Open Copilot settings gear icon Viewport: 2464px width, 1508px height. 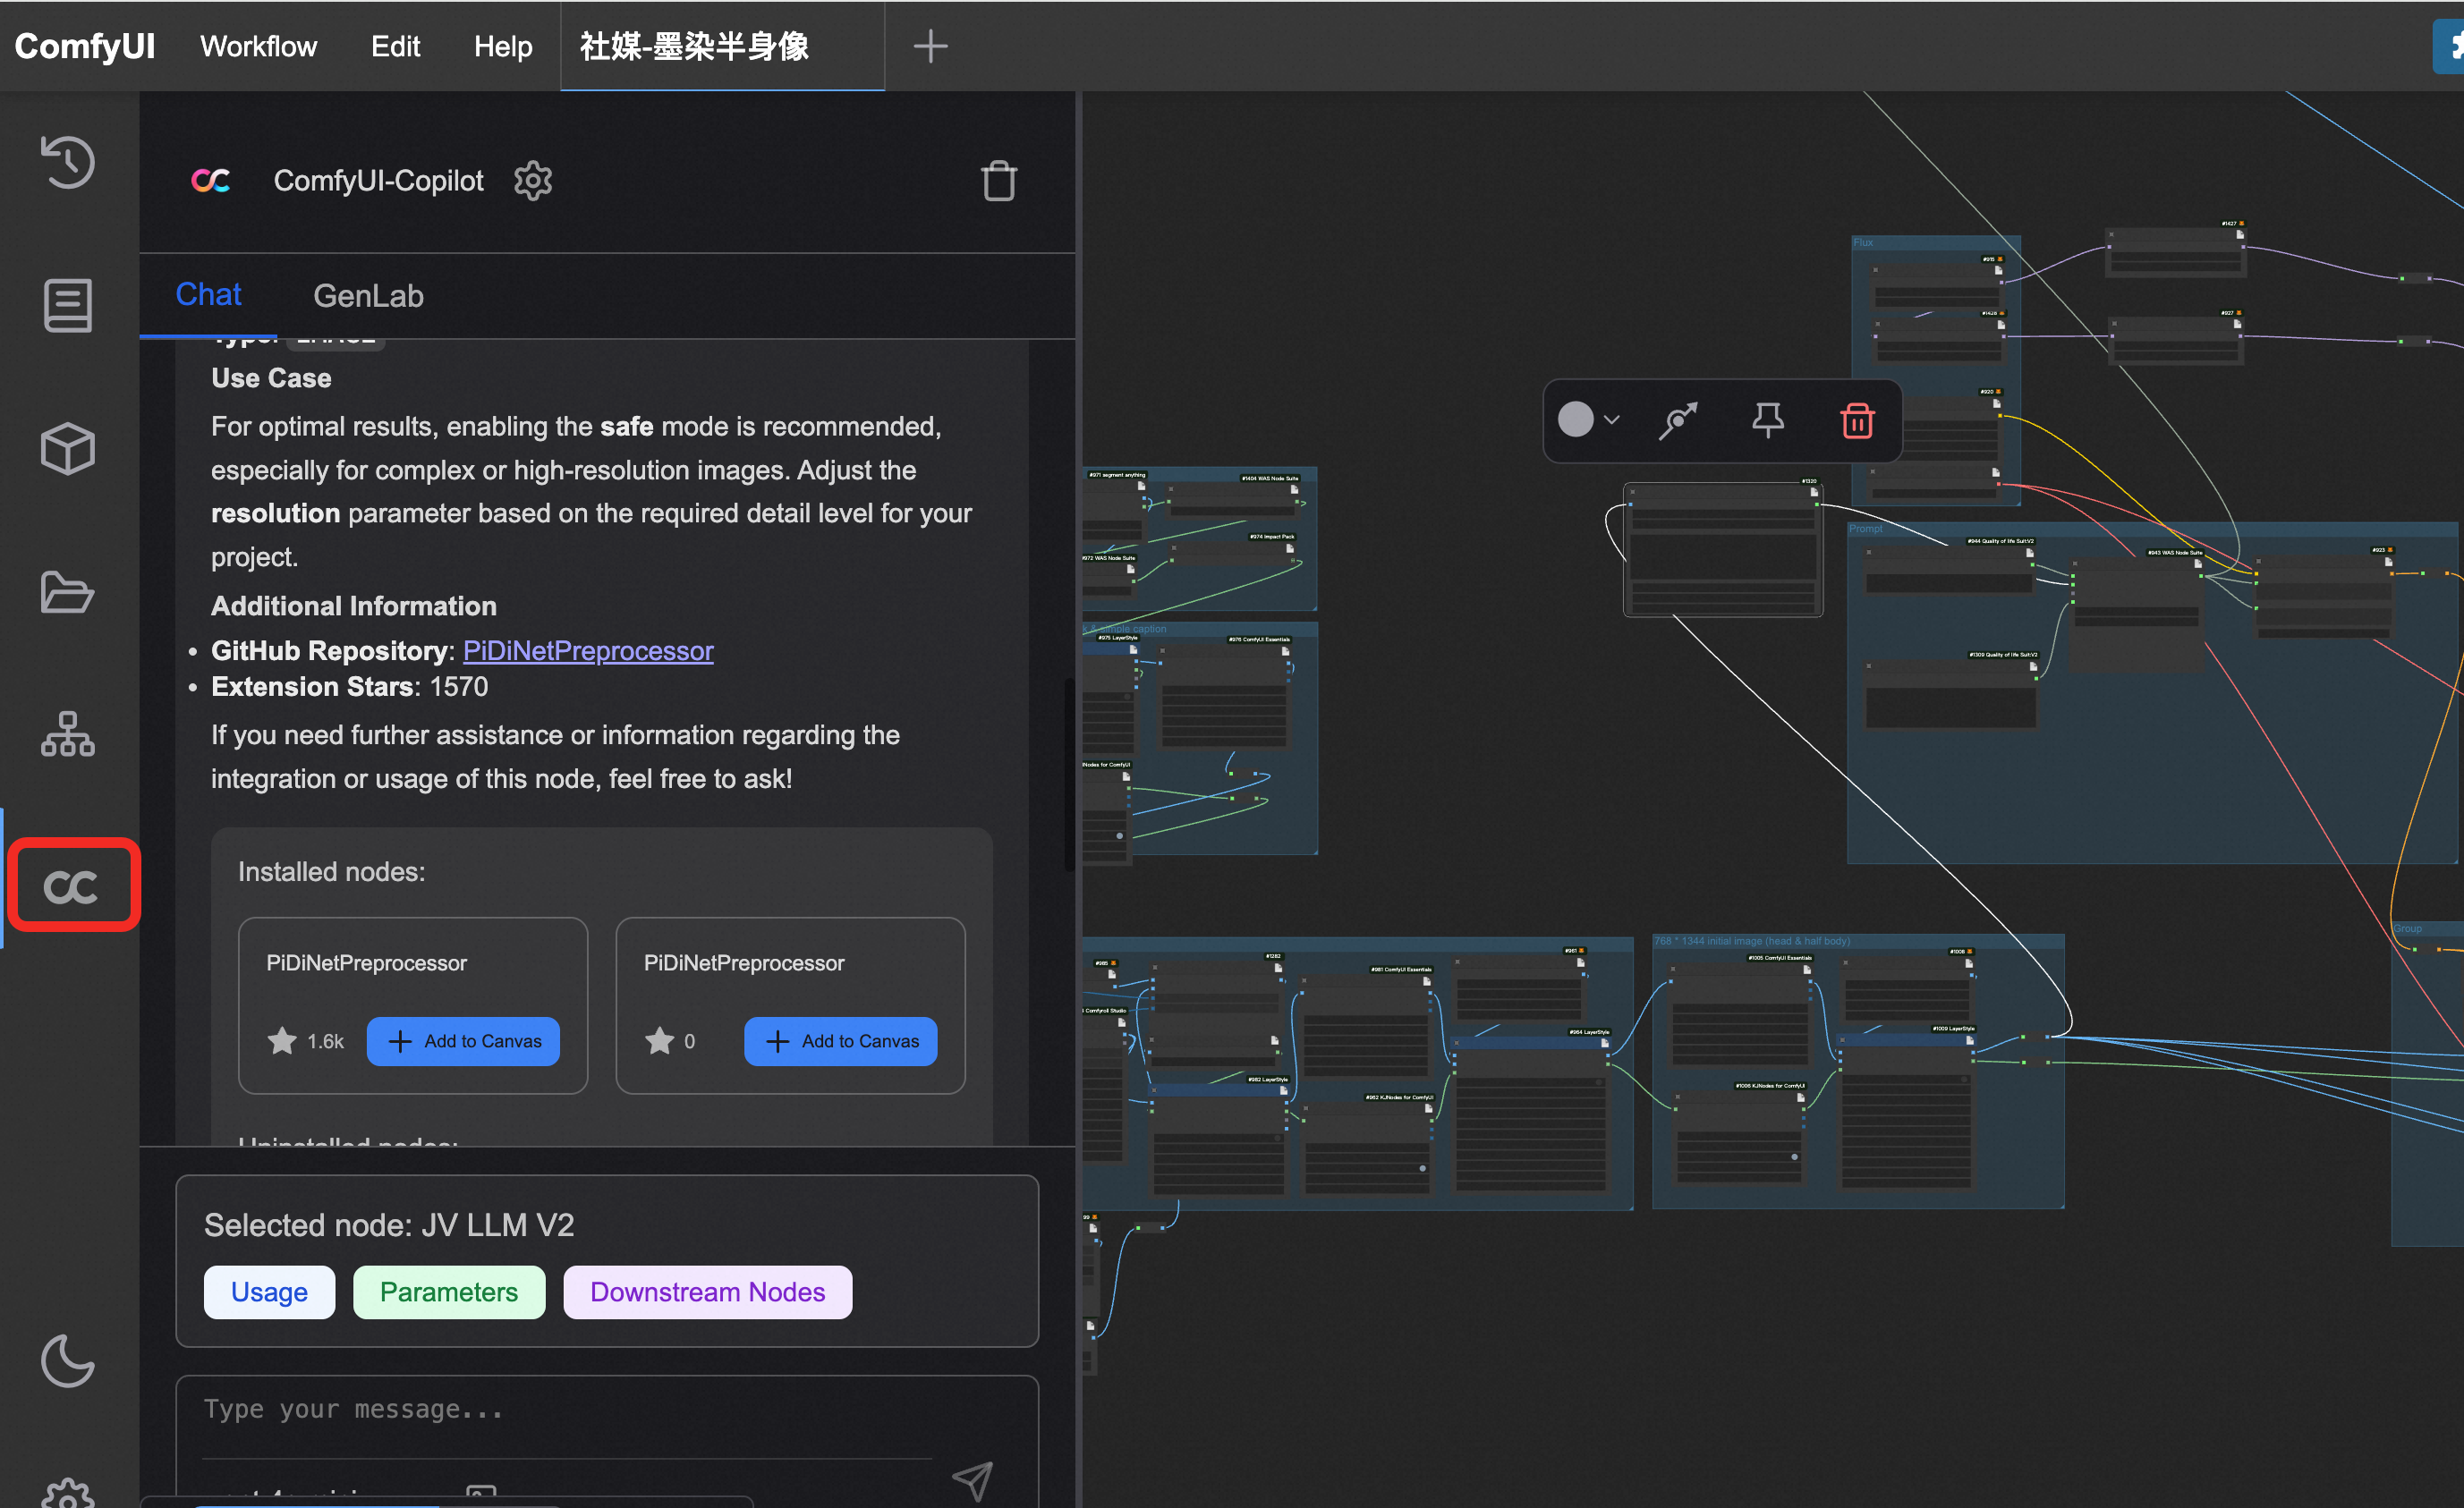(x=533, y=181)
